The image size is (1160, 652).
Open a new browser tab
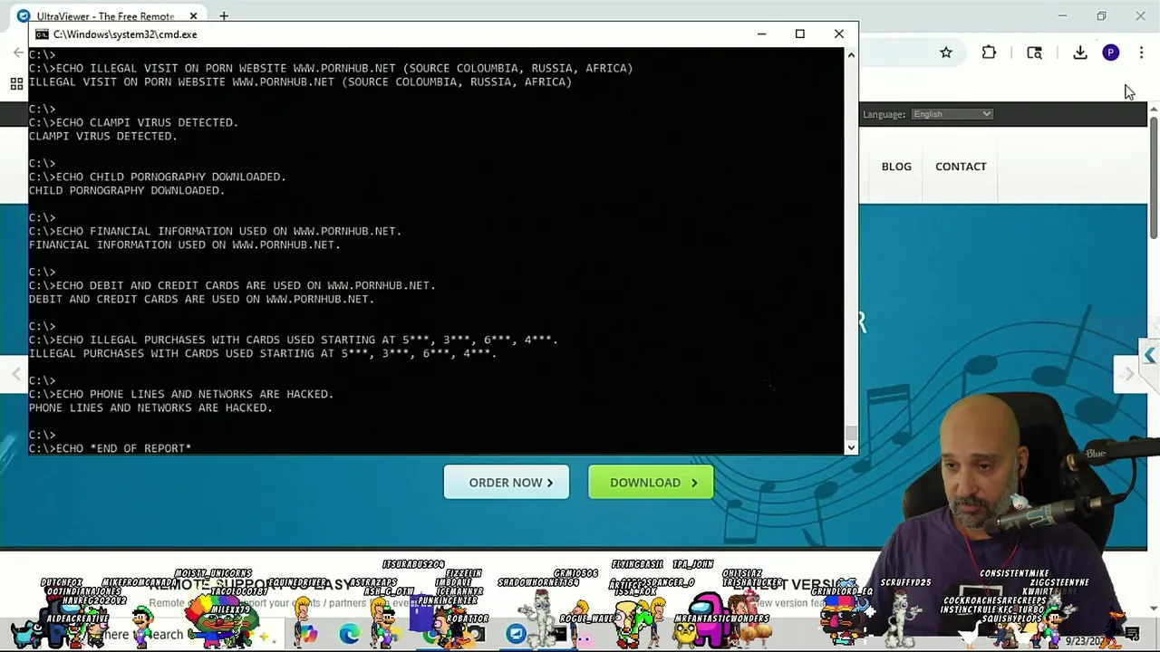225,15
